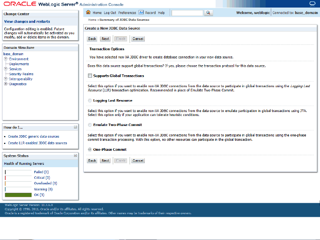The height and width of the screenshot is (240, 320).
Task: Expand the Environment tree node
Action: pyautogui.click(x=6, y=59)
